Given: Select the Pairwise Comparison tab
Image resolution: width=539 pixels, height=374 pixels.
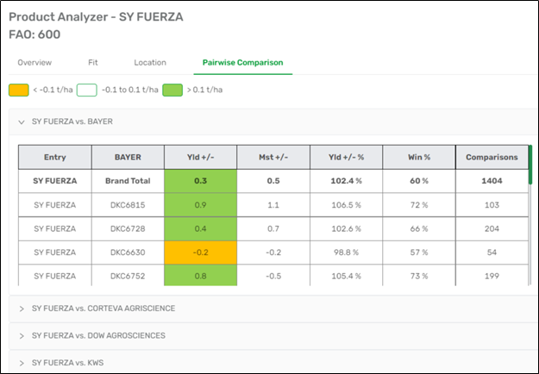Looking at the screenshot, I should (242, 63).
